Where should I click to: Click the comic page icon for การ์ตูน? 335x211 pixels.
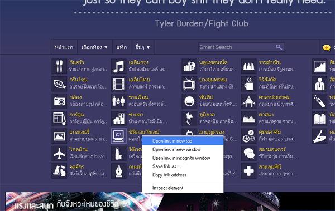click(x=59, y=119)
